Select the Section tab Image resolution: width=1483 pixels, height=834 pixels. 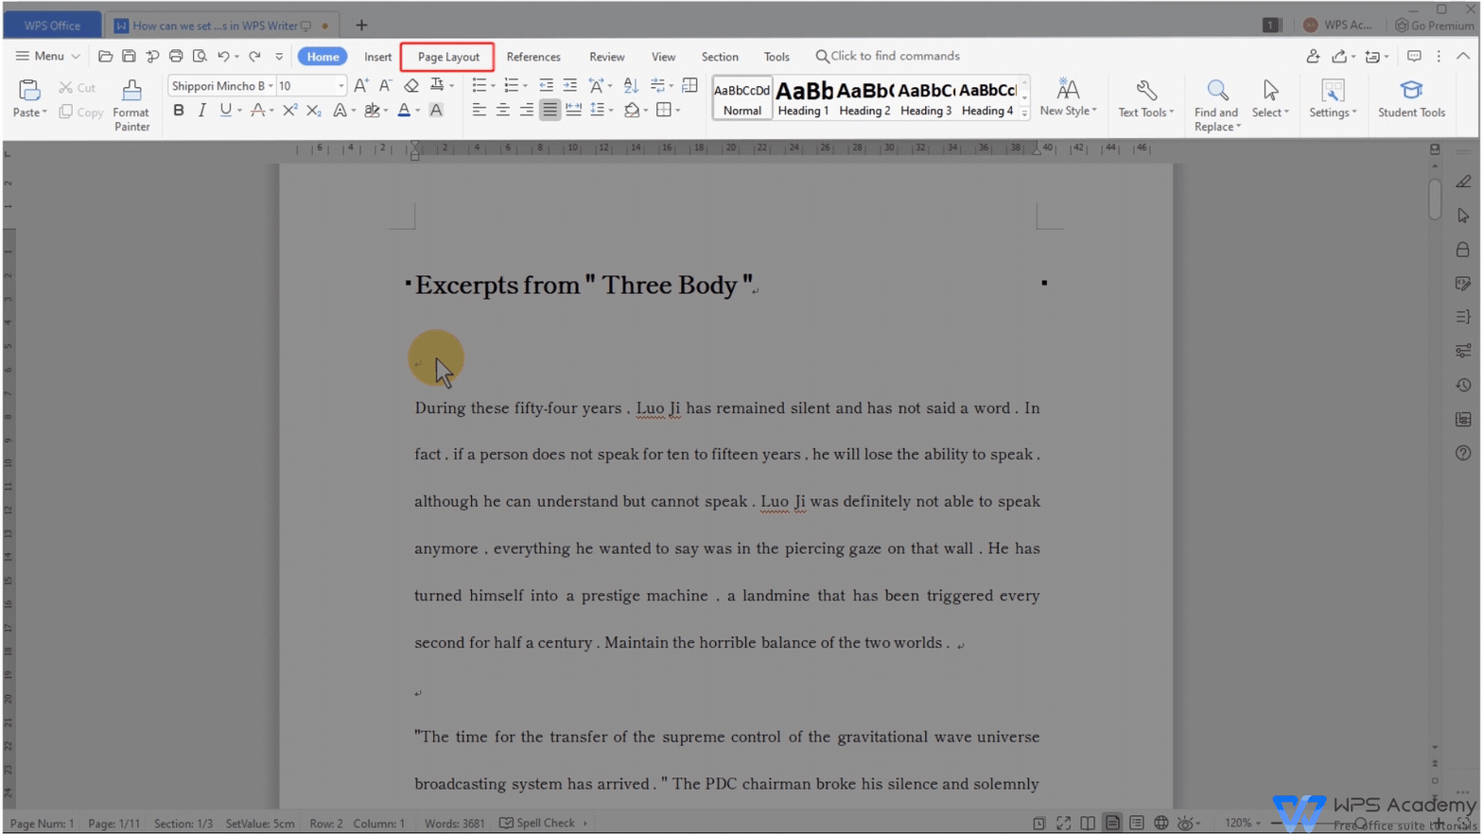coord(720,57)
